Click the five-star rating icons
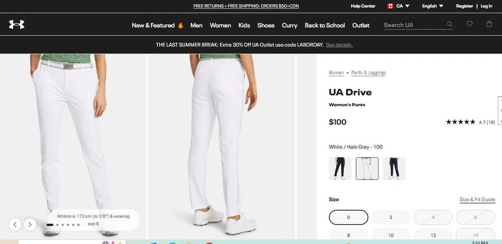The height and width of the screenshot is (244, 502). (x=460, y=122)
